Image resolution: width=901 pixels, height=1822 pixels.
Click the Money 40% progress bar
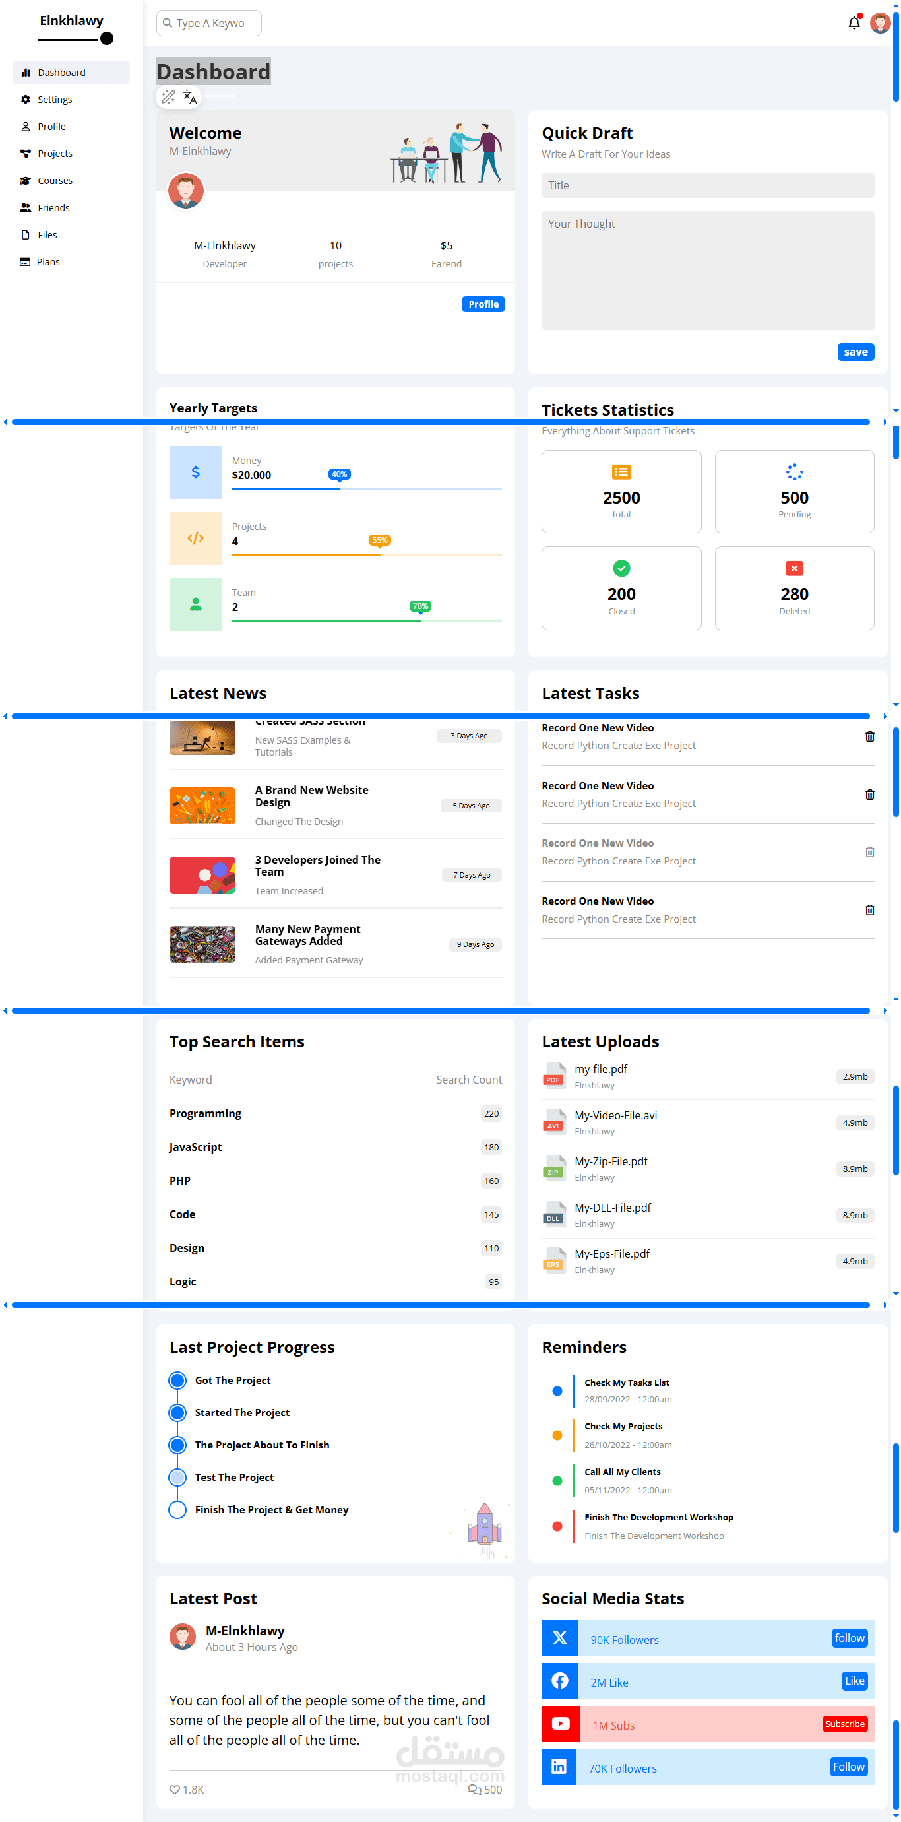(x=367, y=488)
